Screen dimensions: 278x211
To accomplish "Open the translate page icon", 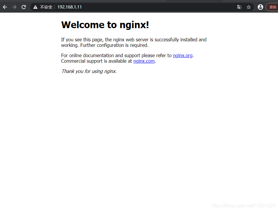I will [x=239, y=7].
